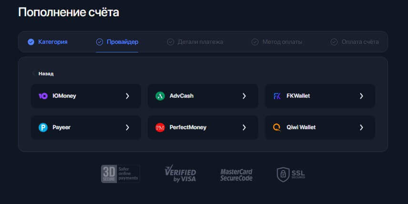Screen dimensions: 408x204
Task: Click the AdvCash green logo icon
Action: pos(160,96)
